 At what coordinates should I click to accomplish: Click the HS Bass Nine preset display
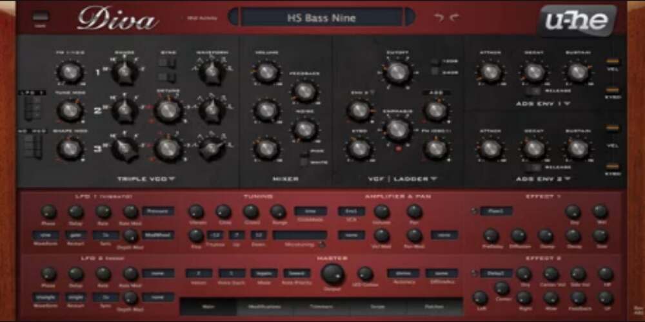tap(321, 17)
